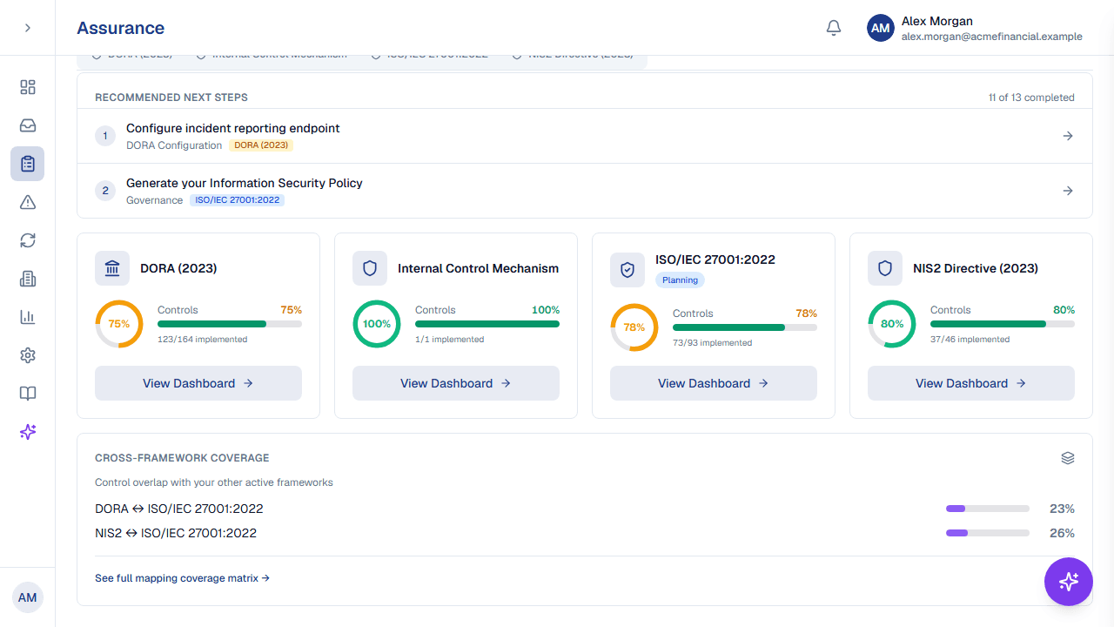
Task: Click the 26% coverage value
Action: click(x=1062, y=533)
